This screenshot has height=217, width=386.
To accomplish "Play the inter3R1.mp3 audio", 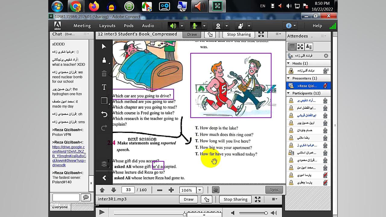I will pyautogui.click(x=102, y=212).
